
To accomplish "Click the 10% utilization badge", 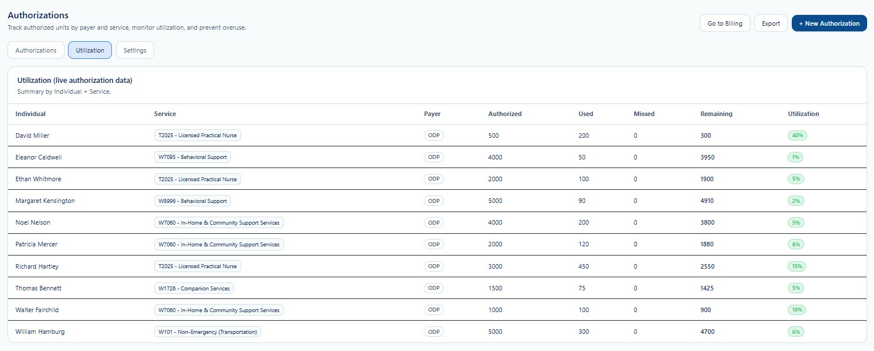I will click(797, 310).
